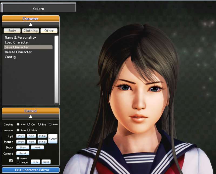Exit Character Editor
The width and height of the screenshot is (216, 174).
click(31, 170)
